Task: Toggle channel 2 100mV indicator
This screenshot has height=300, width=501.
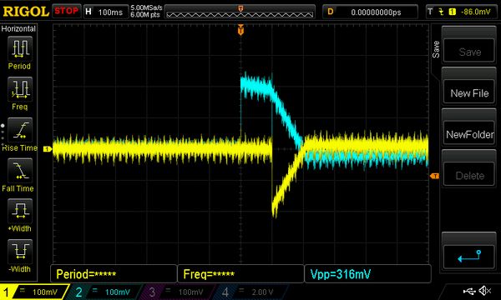Action: tap(104, 292)
